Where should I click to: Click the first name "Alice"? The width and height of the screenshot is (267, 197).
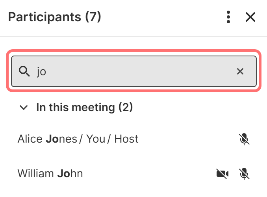31,139
